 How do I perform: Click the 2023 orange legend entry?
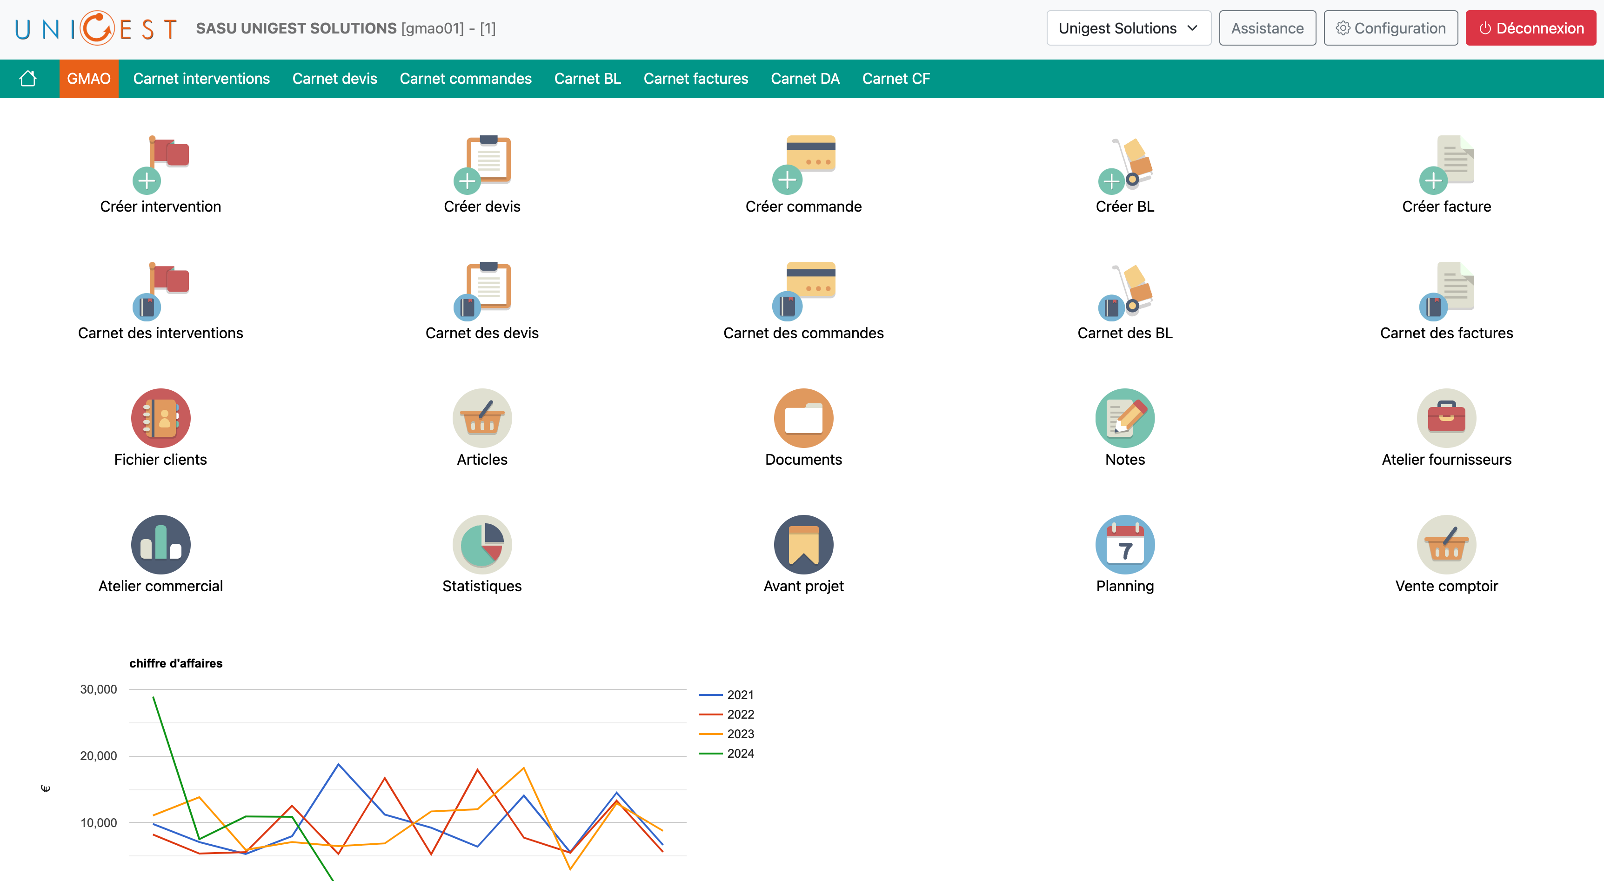[726, 734]
